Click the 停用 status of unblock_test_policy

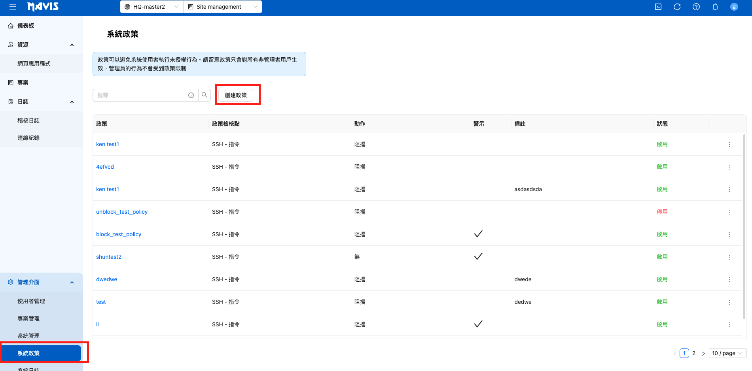pos(662,212)
